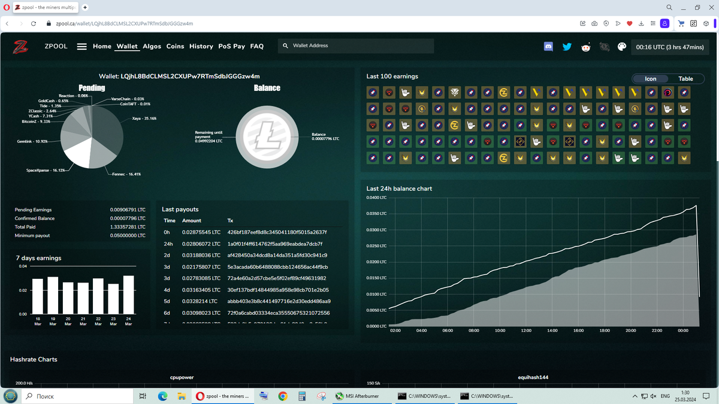
Task: Open transaction 72a4e60a2d57cbe5e5f02ef89cf49631982
Action: point(277,278)
